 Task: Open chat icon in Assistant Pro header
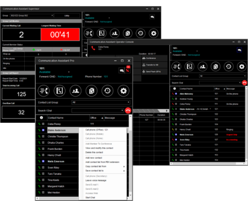122,70
